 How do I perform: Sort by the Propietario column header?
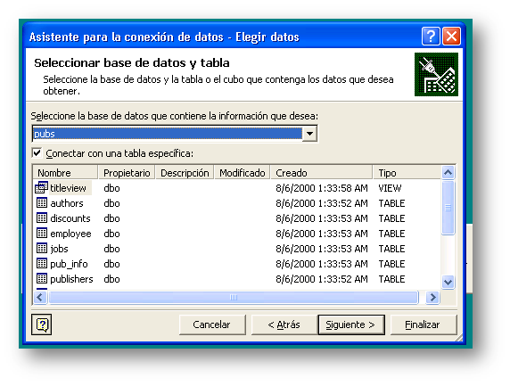point(127,173)
